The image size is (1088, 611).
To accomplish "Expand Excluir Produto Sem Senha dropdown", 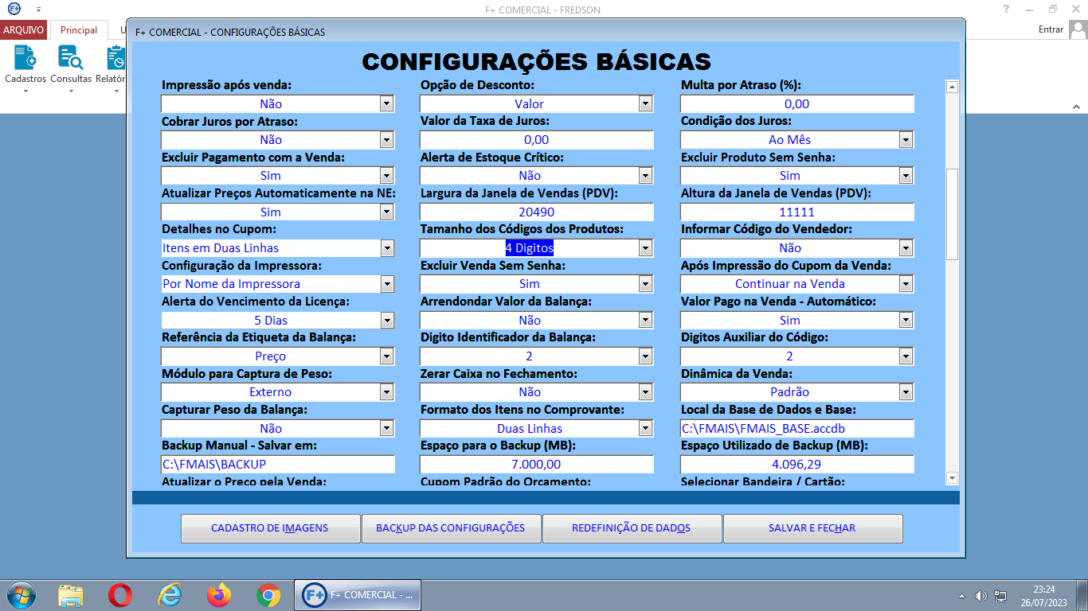I will [x=906, y=176].
